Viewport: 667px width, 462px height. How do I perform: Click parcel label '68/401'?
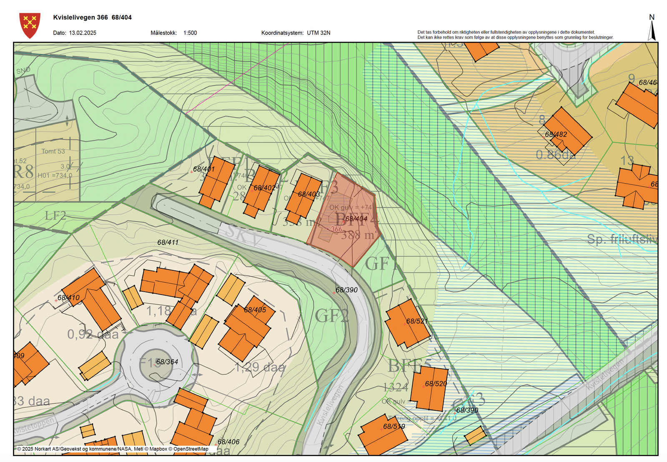point(203,169)
